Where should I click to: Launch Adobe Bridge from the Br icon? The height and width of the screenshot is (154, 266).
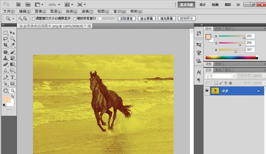point(18,5)
